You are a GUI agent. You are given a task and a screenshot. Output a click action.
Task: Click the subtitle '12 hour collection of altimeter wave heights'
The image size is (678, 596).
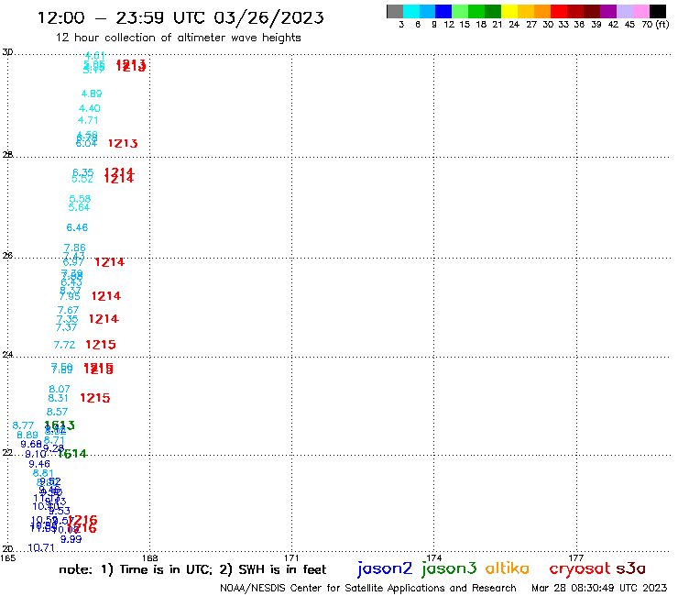pos(178,38)
